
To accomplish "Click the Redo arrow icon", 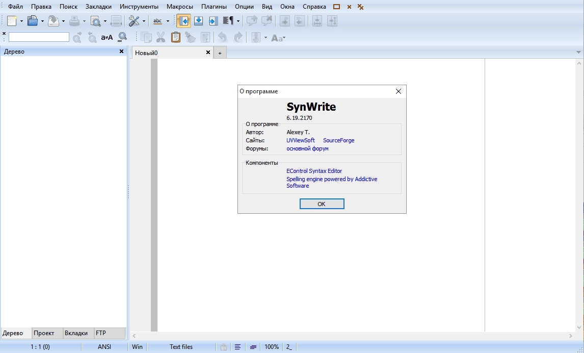I will (238, 37).
